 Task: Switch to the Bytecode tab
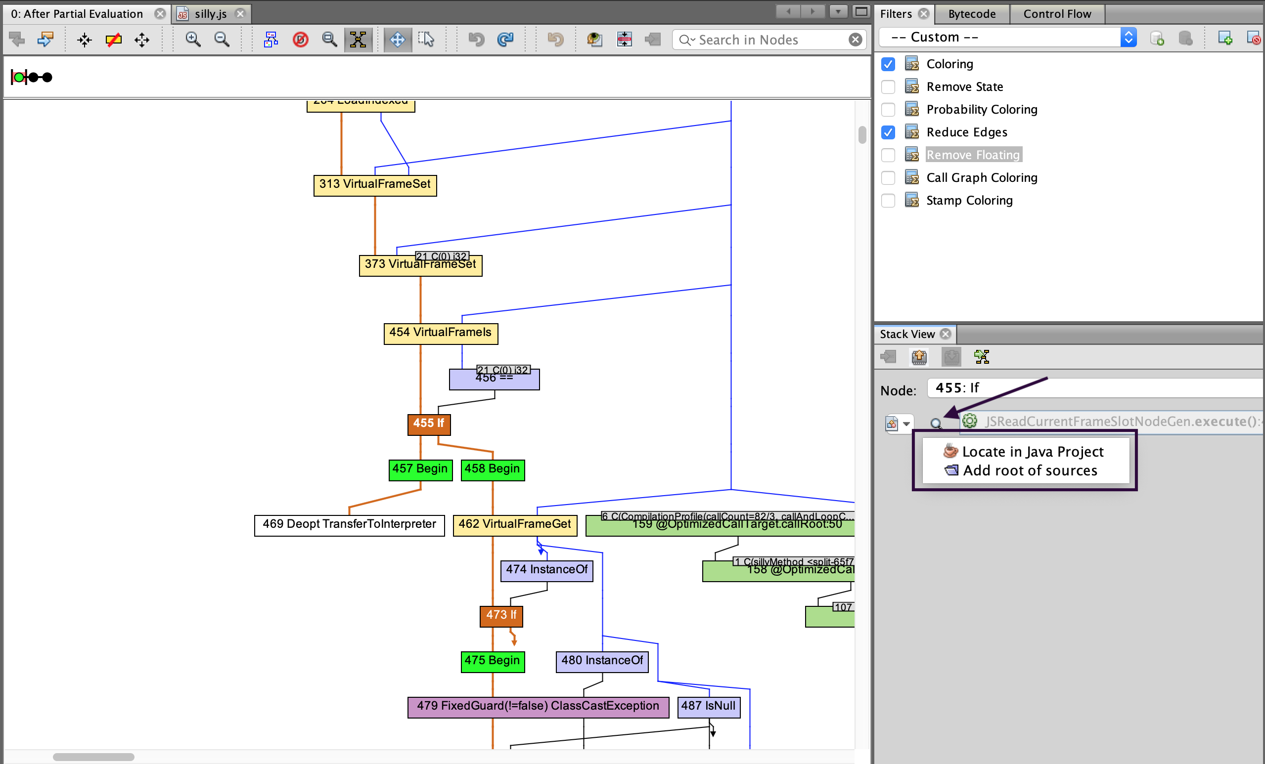(x=971, y=14)
